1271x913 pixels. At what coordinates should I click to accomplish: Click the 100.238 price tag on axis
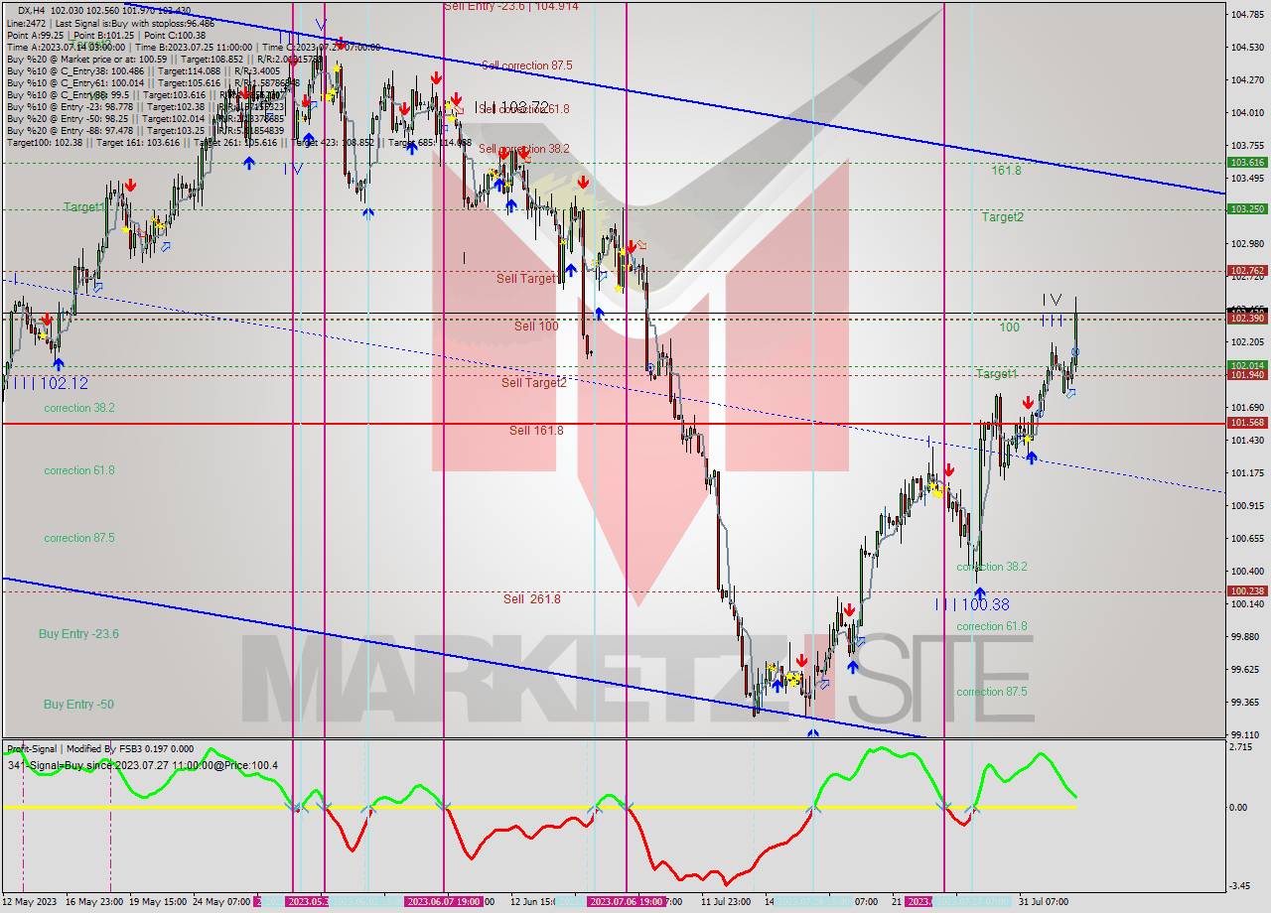pyautogui.click(x=1247, y=591)
